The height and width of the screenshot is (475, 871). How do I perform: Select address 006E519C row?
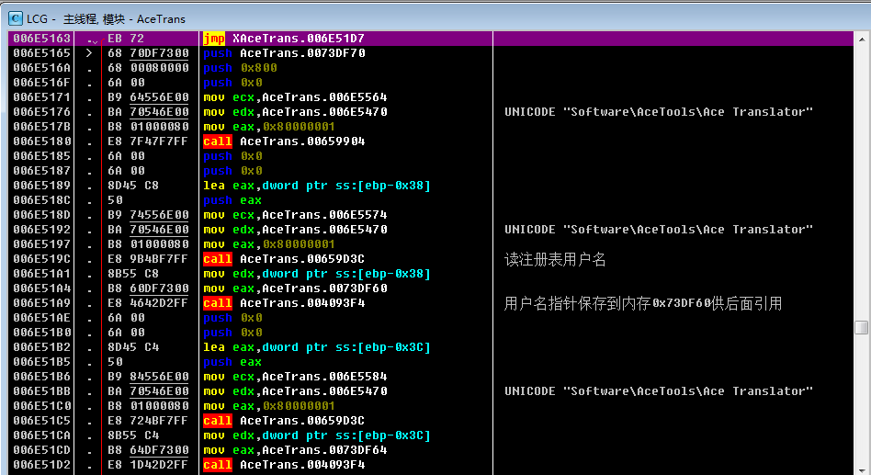pyautogui.click(x=41, y=259)
